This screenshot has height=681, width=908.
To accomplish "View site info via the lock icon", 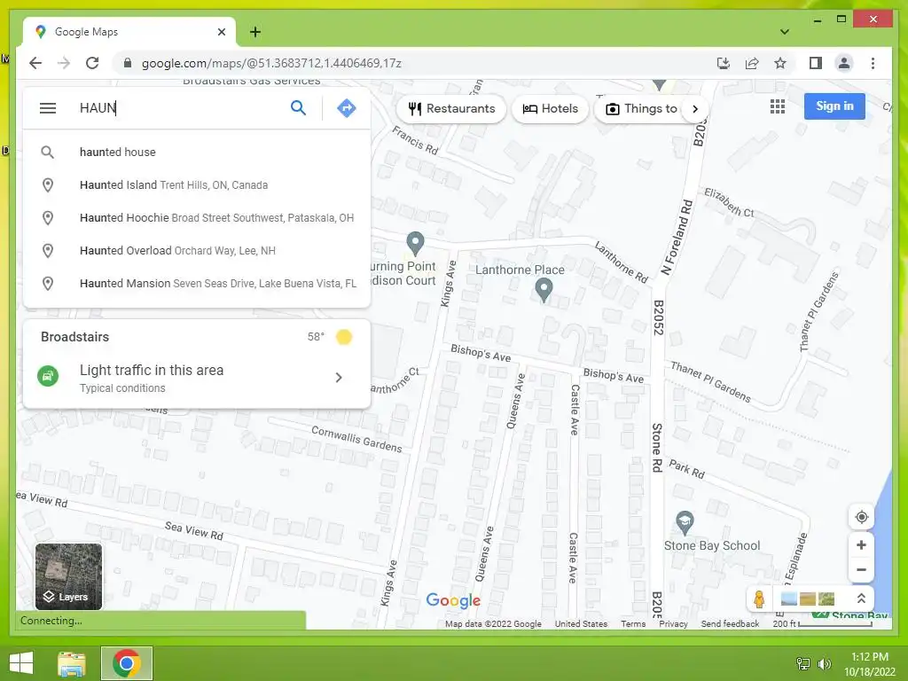I will tap(128, 63).
